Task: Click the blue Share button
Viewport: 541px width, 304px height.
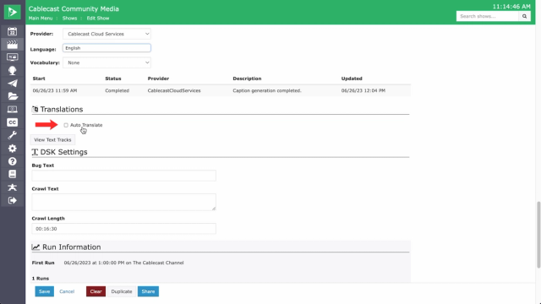Action: [x=148, y=291]
